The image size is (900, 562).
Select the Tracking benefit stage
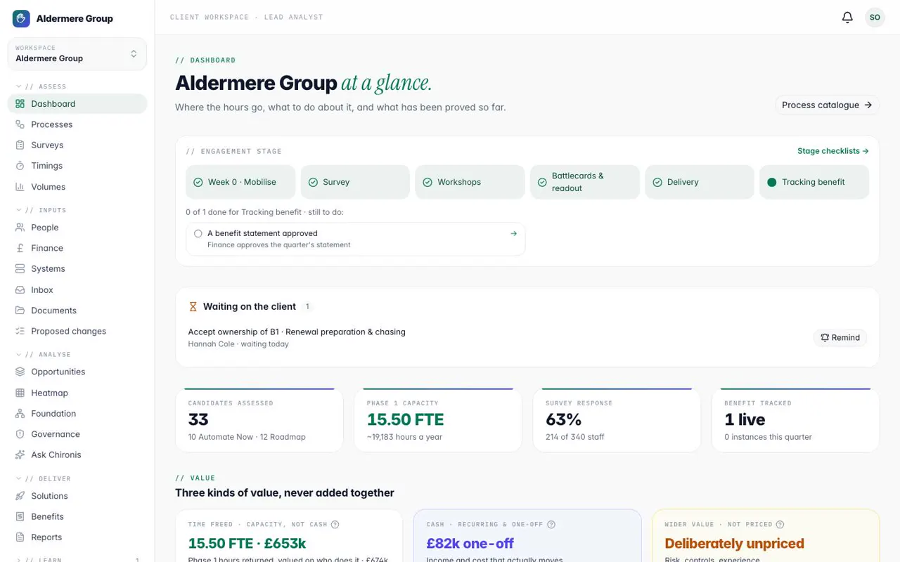coord(814,182)
